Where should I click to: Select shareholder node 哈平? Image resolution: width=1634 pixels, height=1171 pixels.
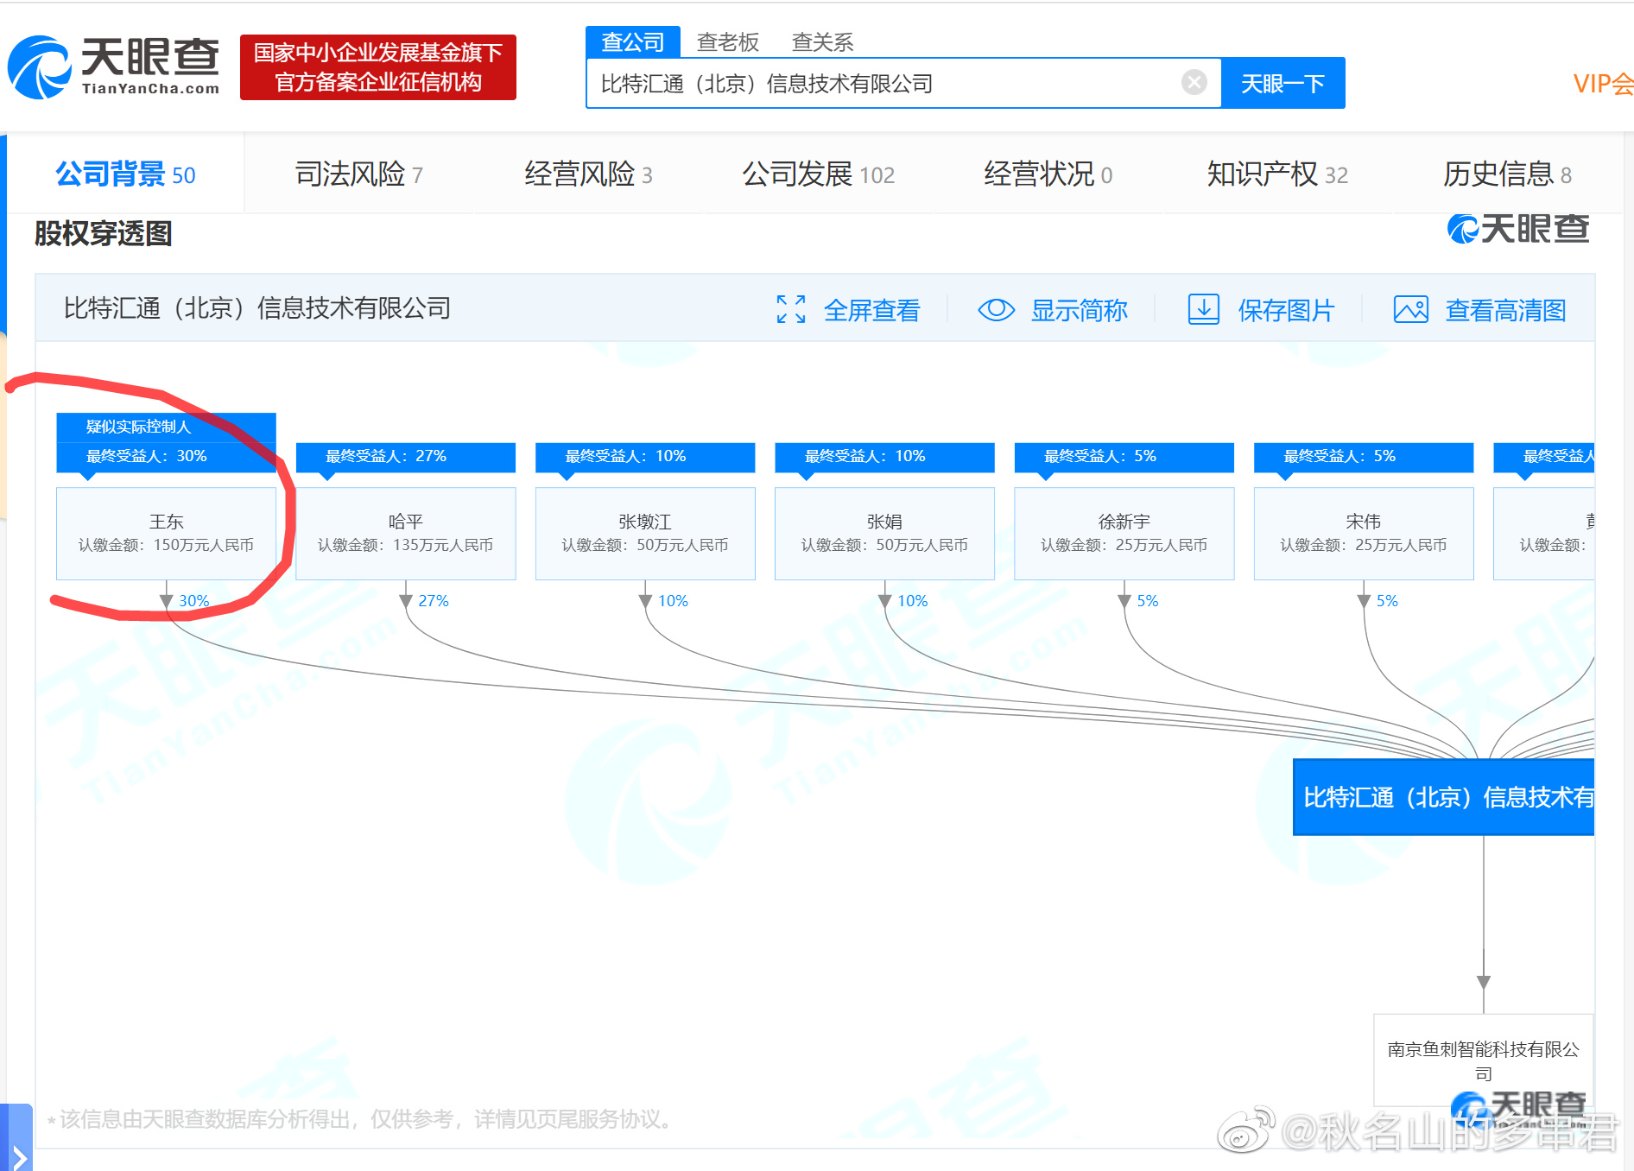(406, 533)
